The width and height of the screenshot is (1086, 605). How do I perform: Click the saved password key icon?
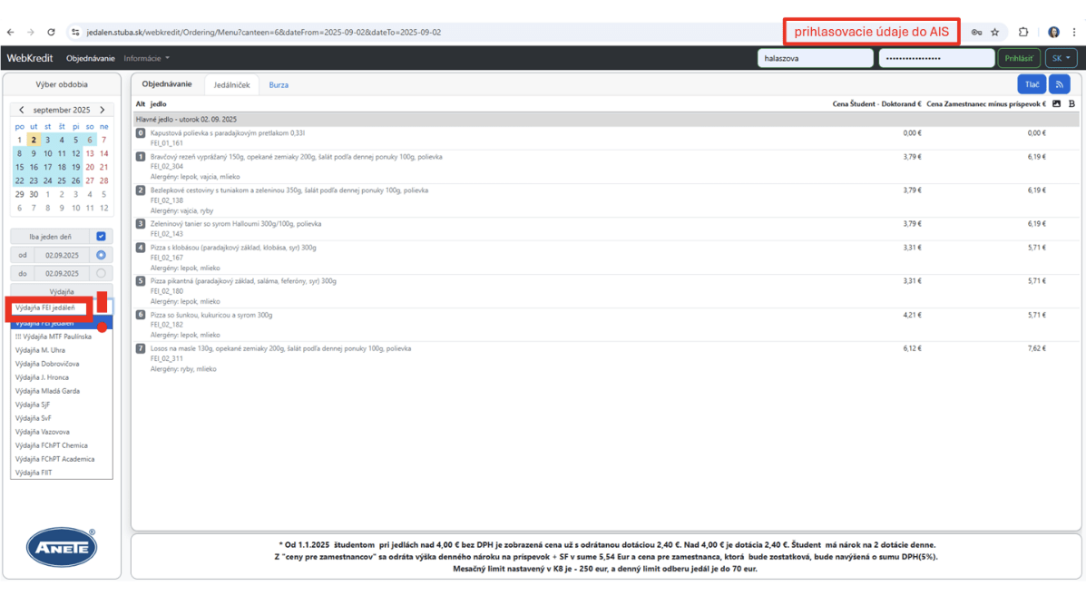point(976,32)
